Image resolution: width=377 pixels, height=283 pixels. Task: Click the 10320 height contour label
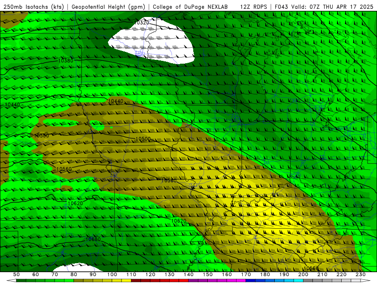pyautogui.click(x=141, y=23)
